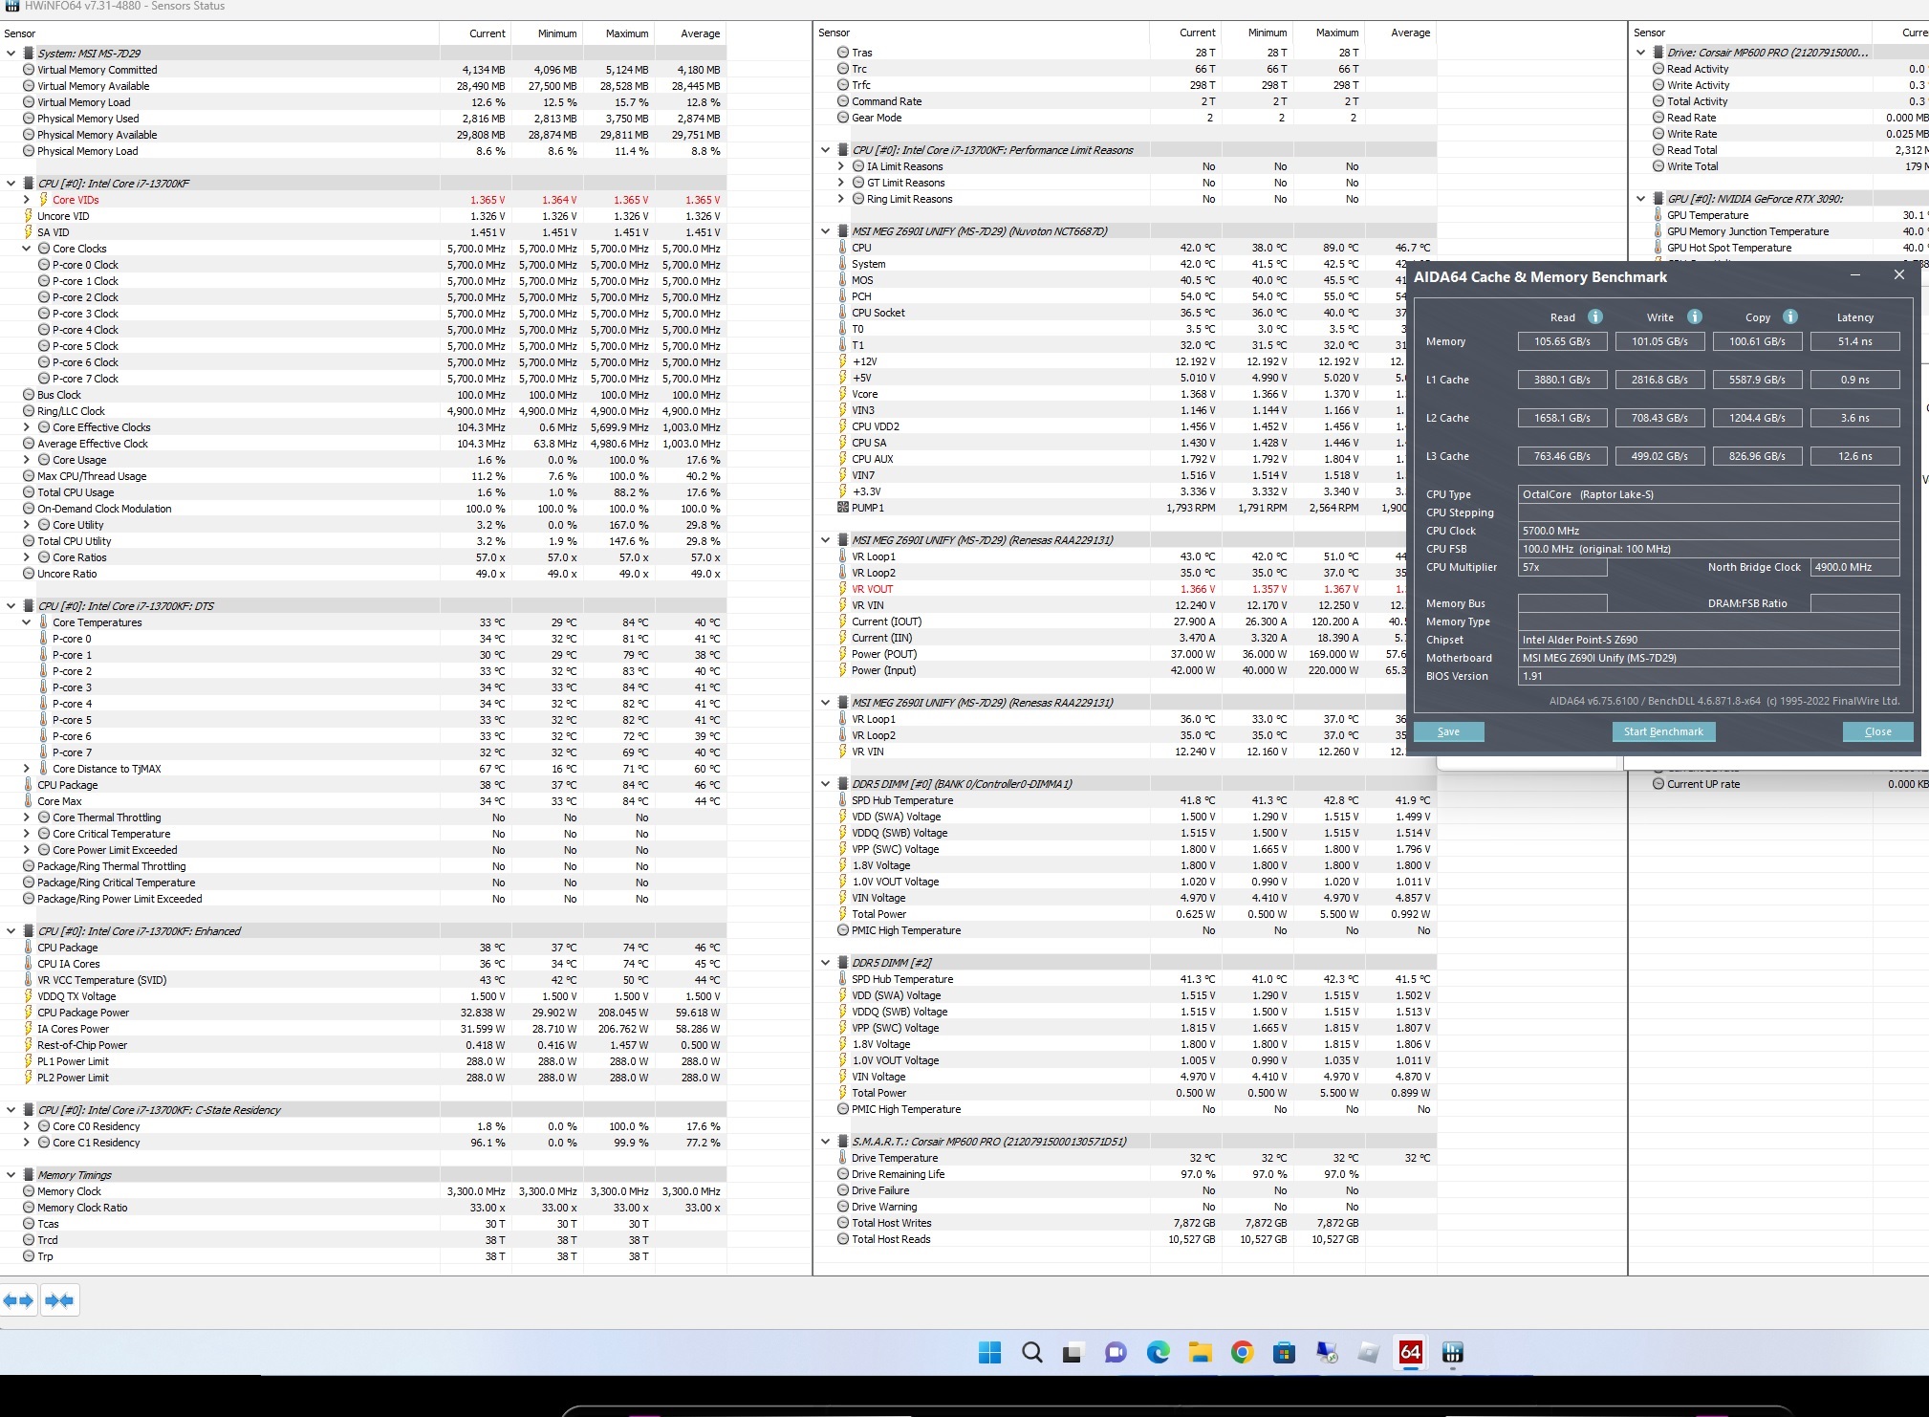Open Microsoft Edge from the taskbar
This screenshot has width=1929, height=1417.
[x=1158, y=1352]
